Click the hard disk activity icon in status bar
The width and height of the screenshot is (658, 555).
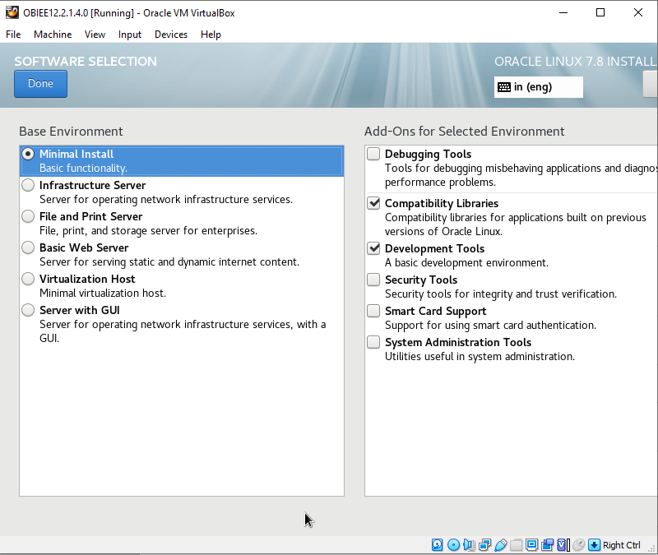pyautogui.click(x=438, y=545)
